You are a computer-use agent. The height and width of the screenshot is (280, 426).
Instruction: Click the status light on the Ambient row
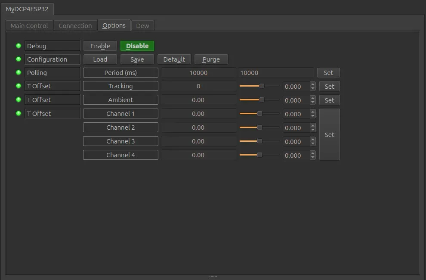coord(19,100)
